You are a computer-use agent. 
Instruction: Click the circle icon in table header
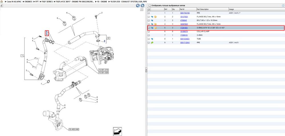[149, 9]
